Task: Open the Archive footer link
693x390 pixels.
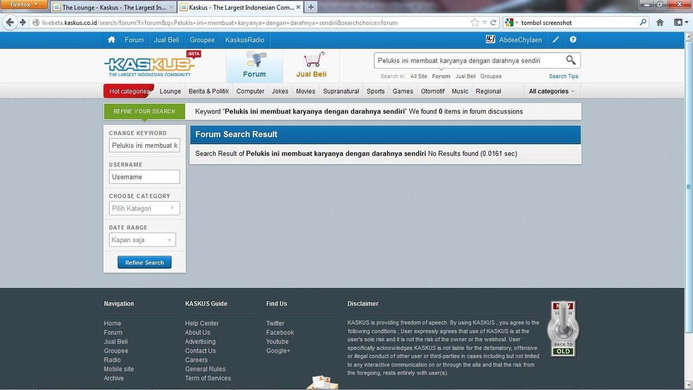Action: [x=114, y=378]
